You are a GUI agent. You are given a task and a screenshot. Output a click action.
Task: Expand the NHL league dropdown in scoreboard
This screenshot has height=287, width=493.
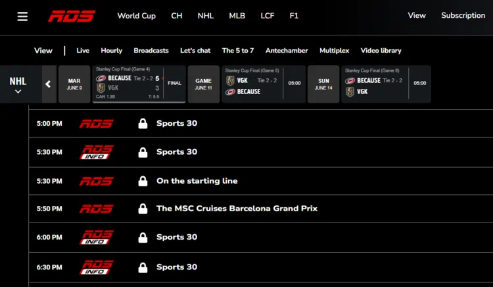[x=18, y=84]
